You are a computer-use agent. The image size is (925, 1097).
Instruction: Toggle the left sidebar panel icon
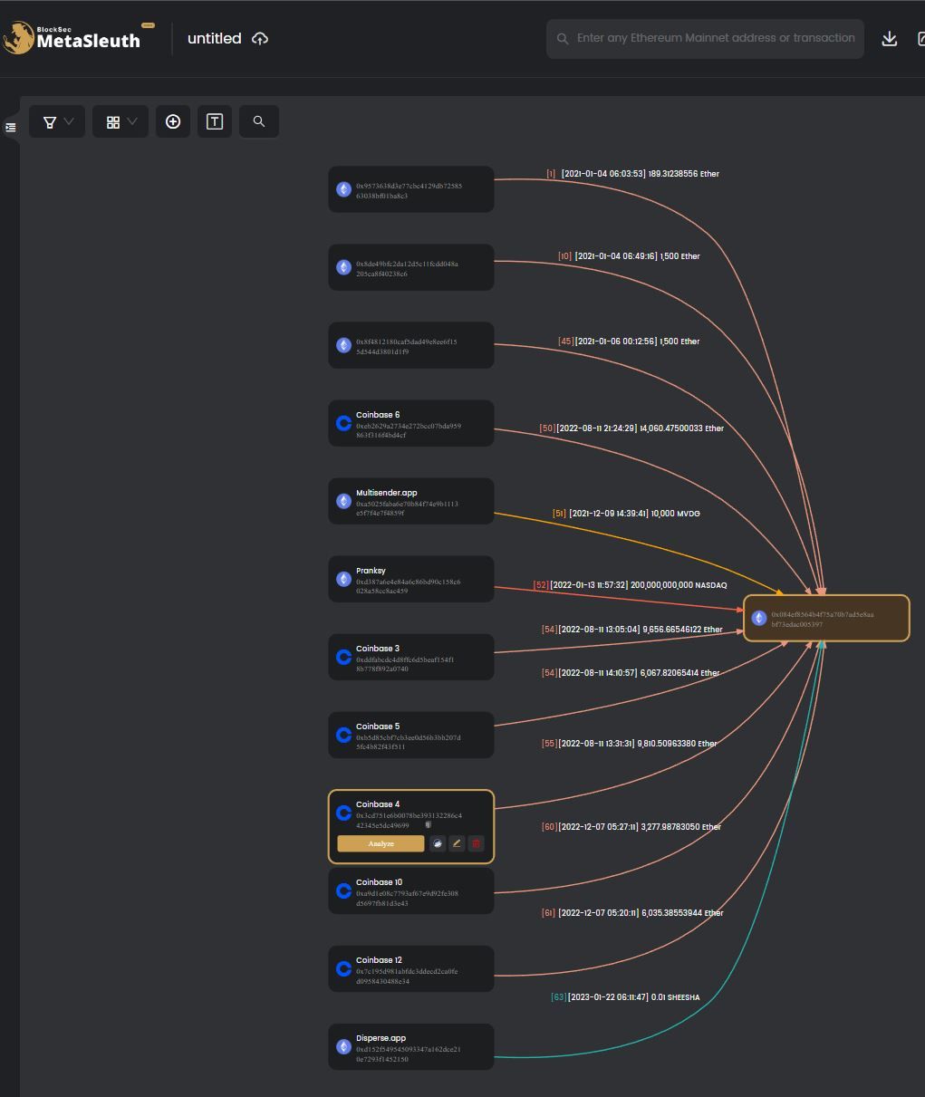(x=11, y=128)
